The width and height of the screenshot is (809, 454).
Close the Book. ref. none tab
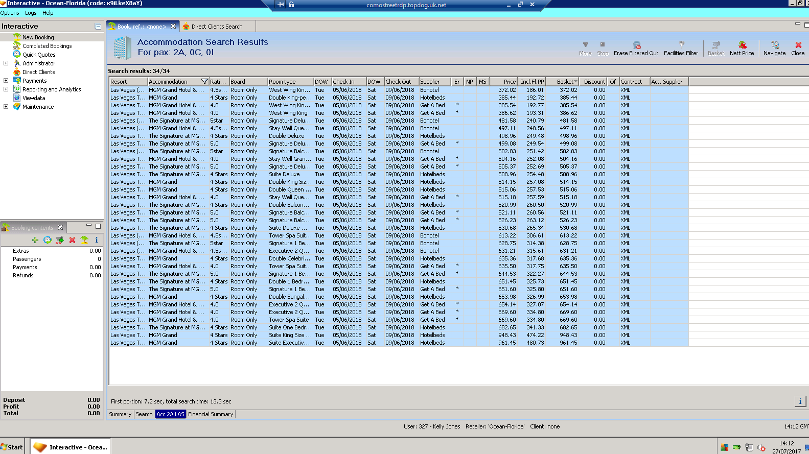pos(173,26)
